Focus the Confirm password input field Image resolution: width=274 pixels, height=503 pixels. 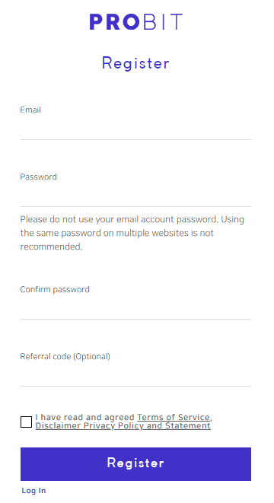pos(135,310)
